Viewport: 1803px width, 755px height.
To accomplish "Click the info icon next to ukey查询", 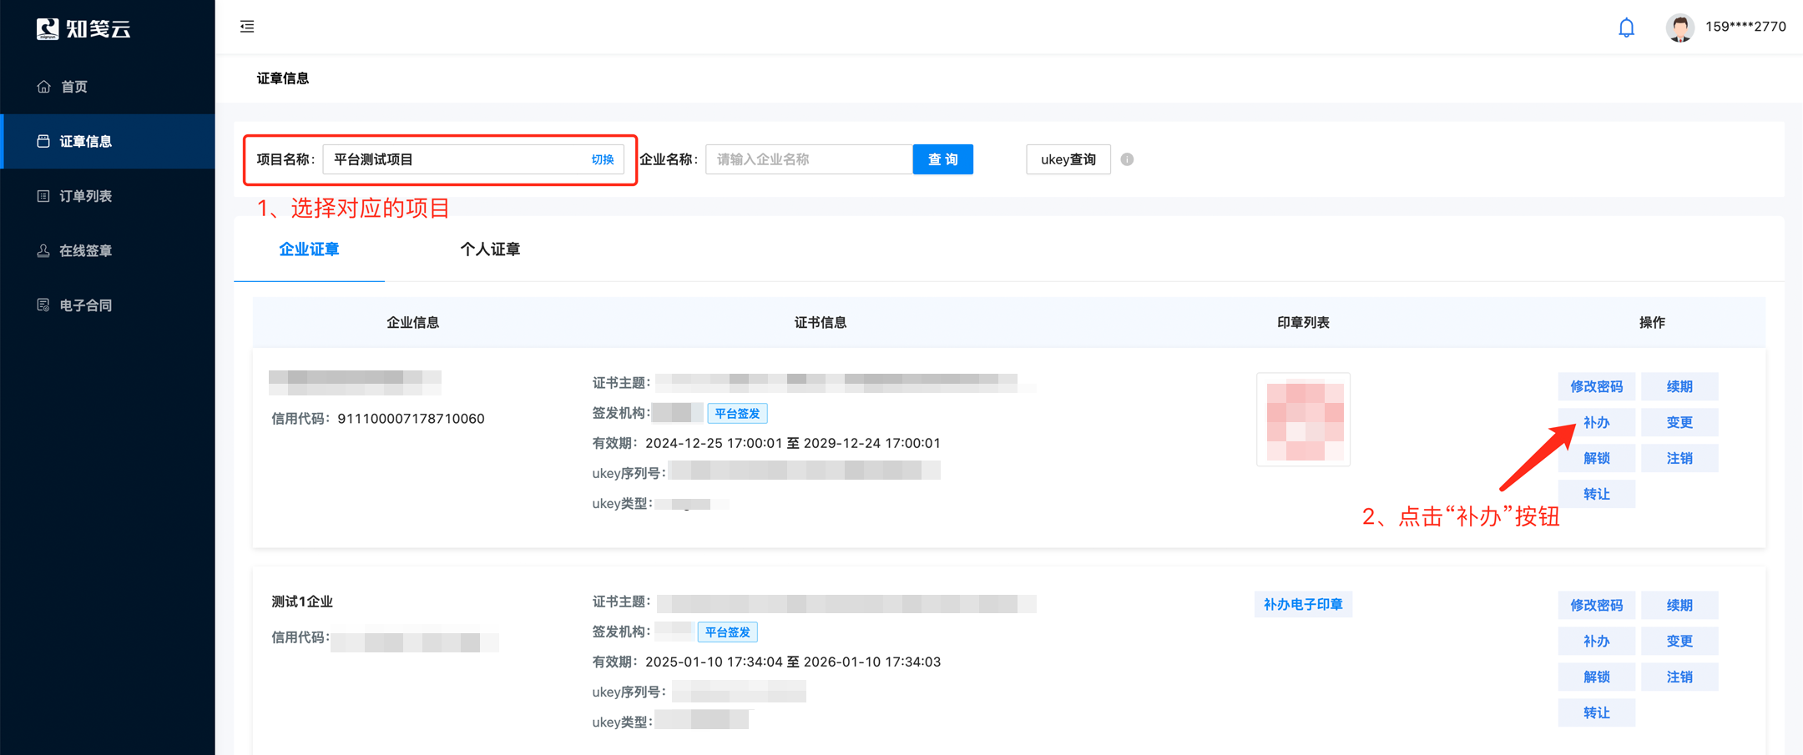I will (x=1127, y=159).
